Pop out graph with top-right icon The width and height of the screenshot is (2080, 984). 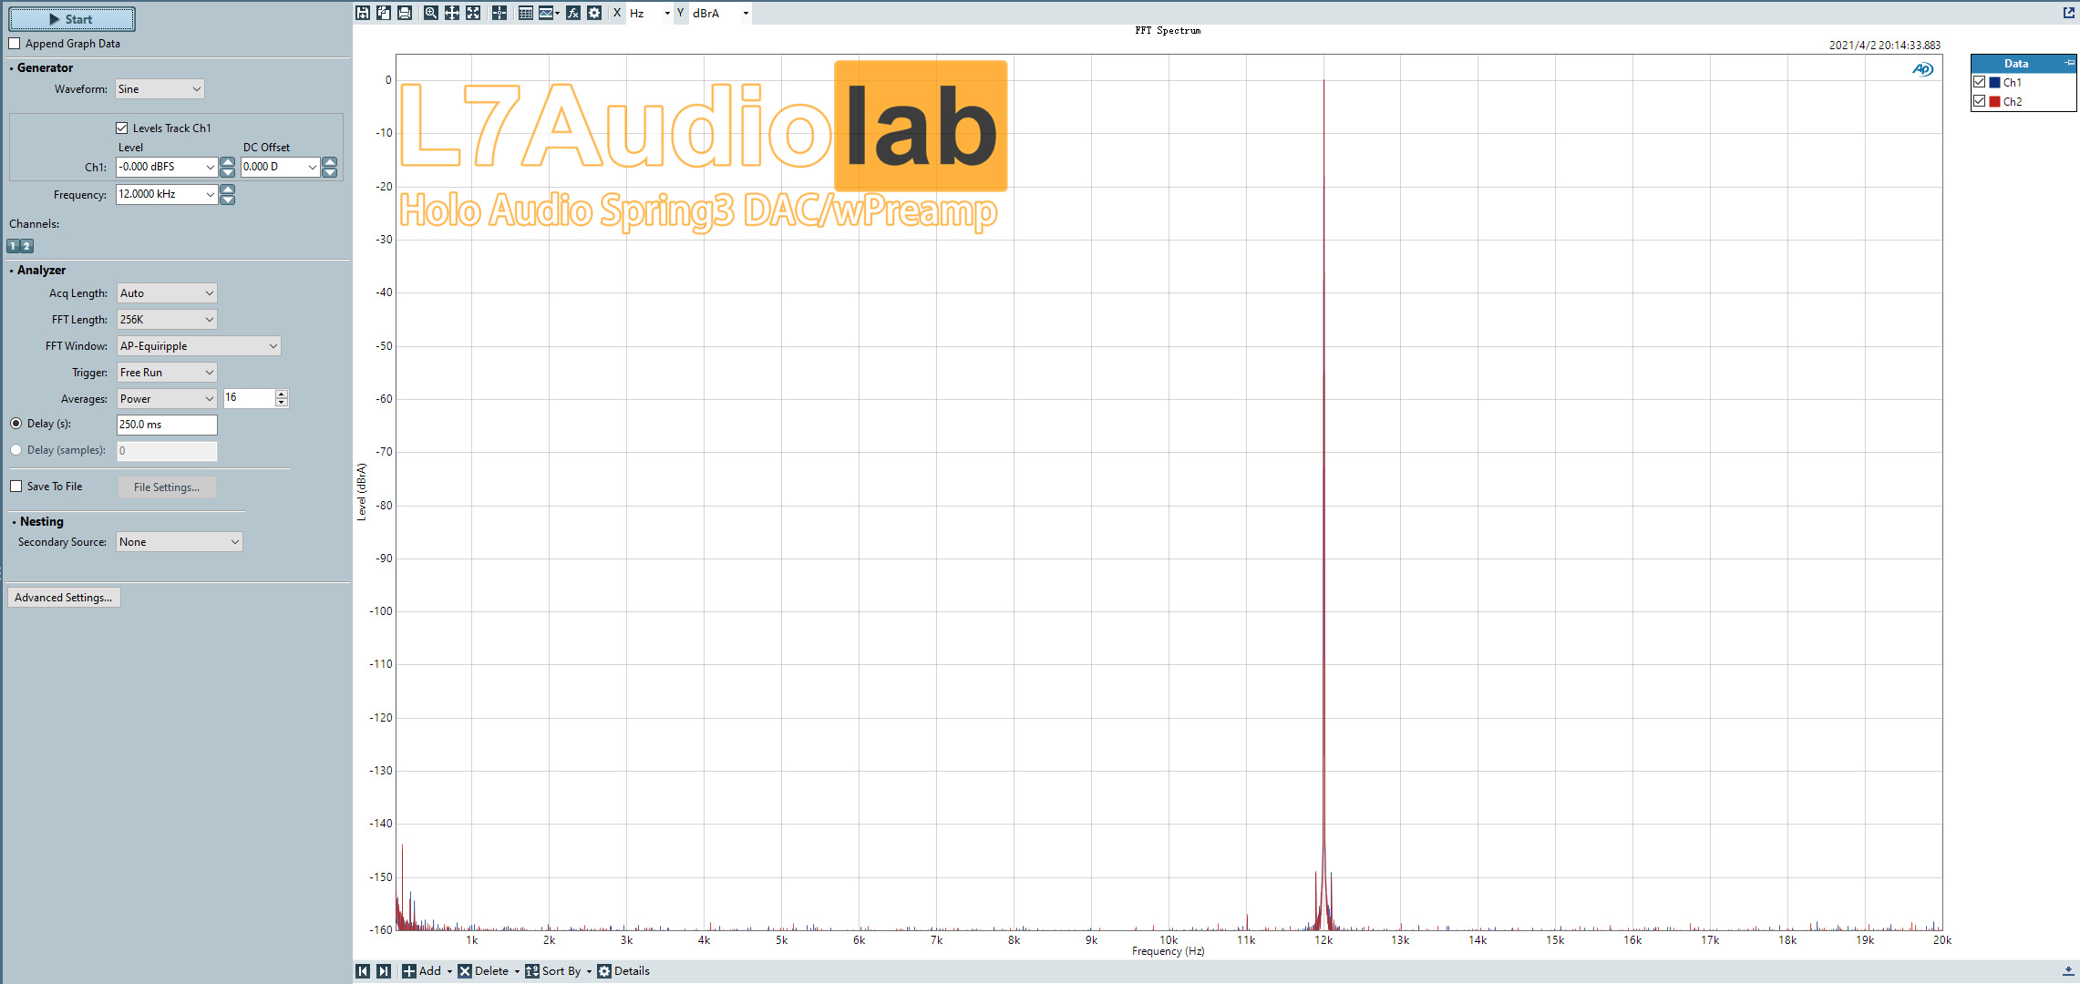coord(2068,12)
